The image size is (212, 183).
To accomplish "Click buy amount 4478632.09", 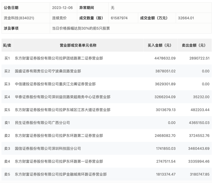I will 165,58.
